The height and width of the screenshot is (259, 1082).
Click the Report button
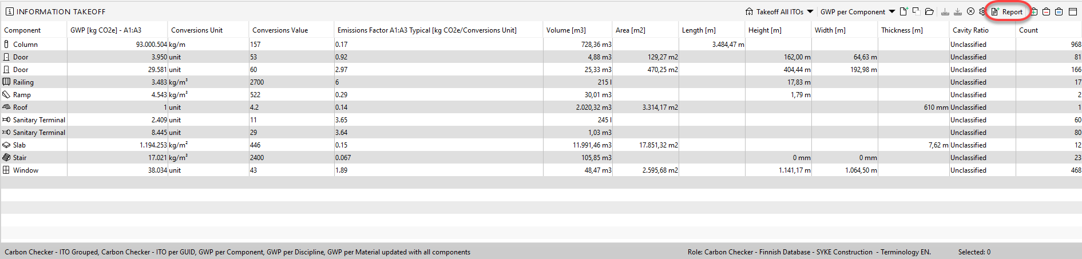[x=1007, y=12]
